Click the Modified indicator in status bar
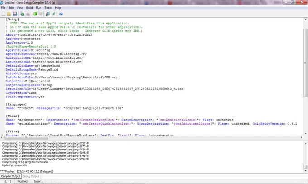 [x=22, y=181]
